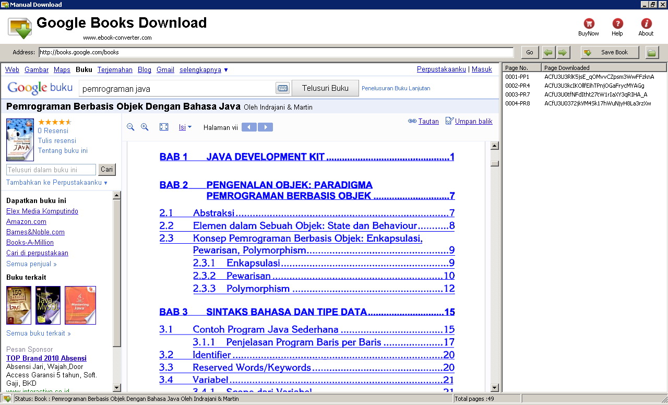Open Tentang buku ini link
Image resolution: width=668 pixels, height=405 pixels.
tap(63, 150)
